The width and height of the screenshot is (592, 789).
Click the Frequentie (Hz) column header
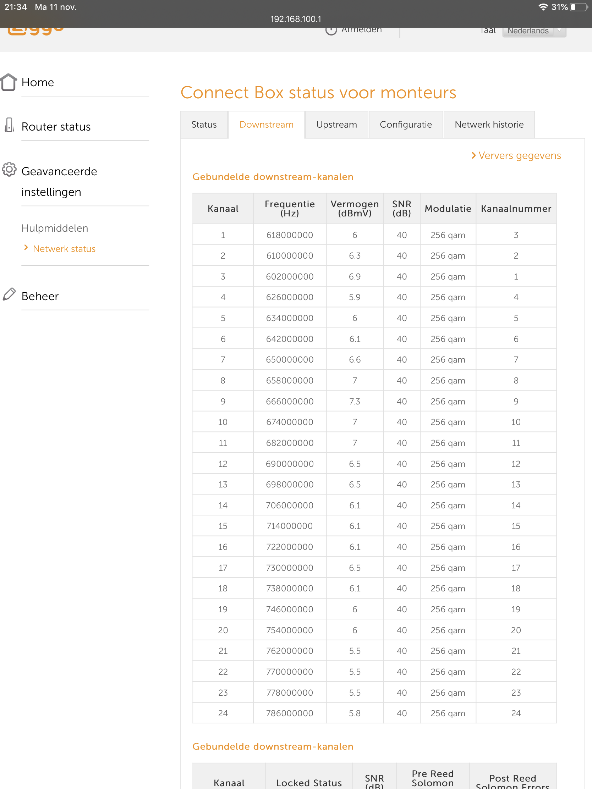point(289,209)
